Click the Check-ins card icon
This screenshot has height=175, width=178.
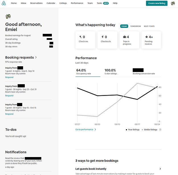pyautogui.click(x=80, y=37)
